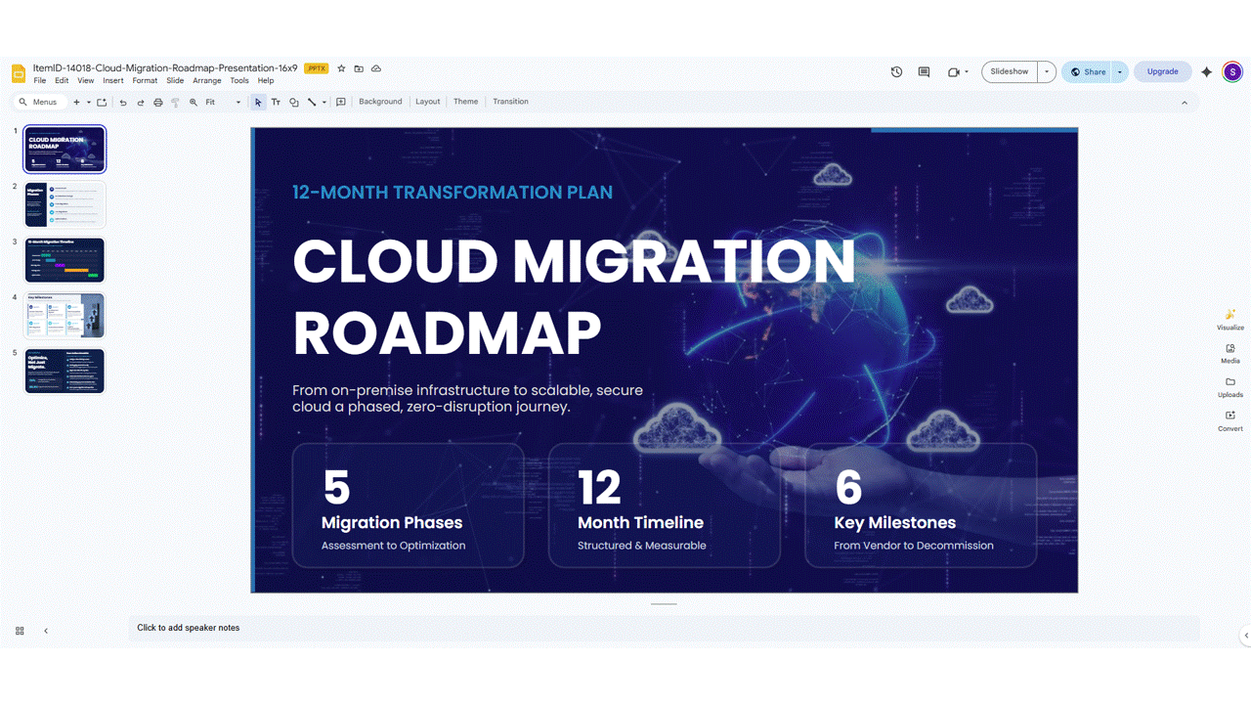Activate the paint format tool
The width and height of the screenshot is (1251, 704).
[175, 102]
